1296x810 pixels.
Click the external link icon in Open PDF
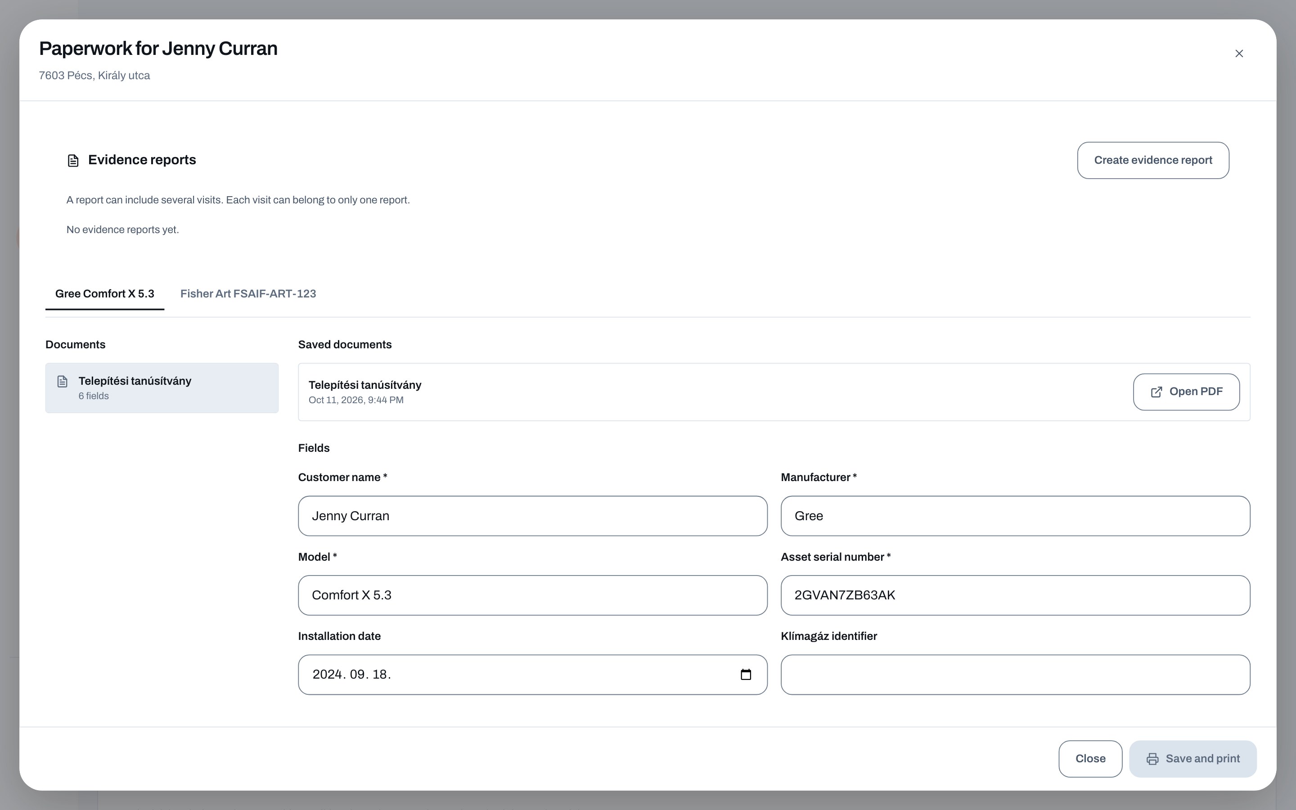pos(1157,392)
